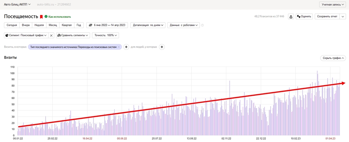Viewport: 349px width, 142px height.
Task: Expand the arrow next to Сохранить отчет
Action: (x=343, y=16)
